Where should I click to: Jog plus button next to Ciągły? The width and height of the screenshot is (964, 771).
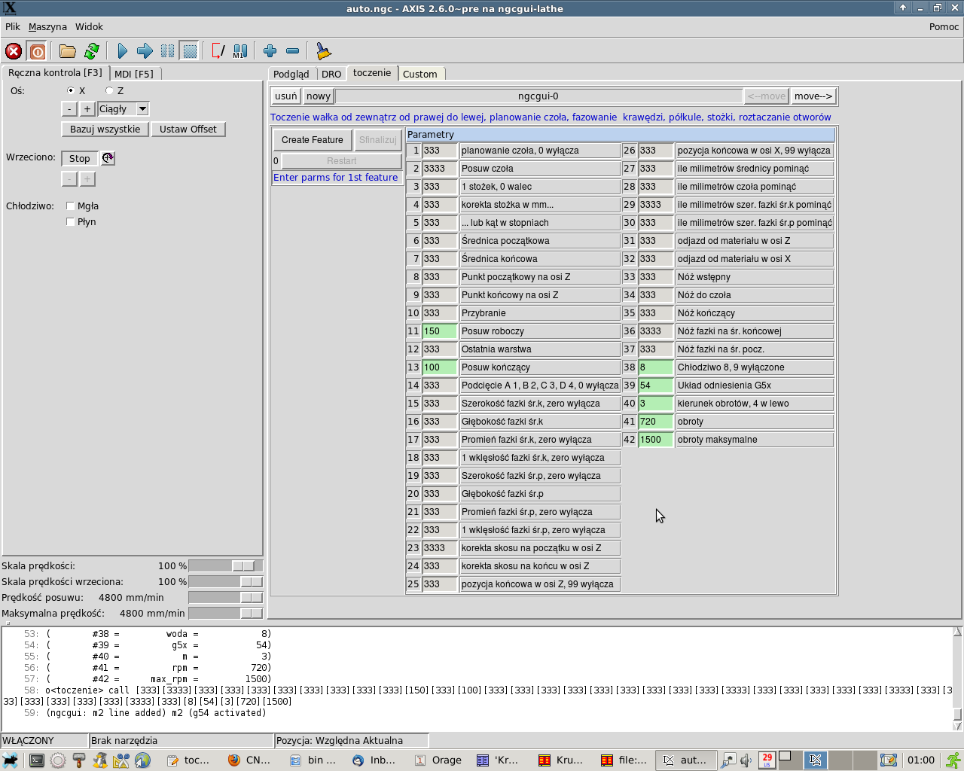pyautogui.click(x=87, y=109)
